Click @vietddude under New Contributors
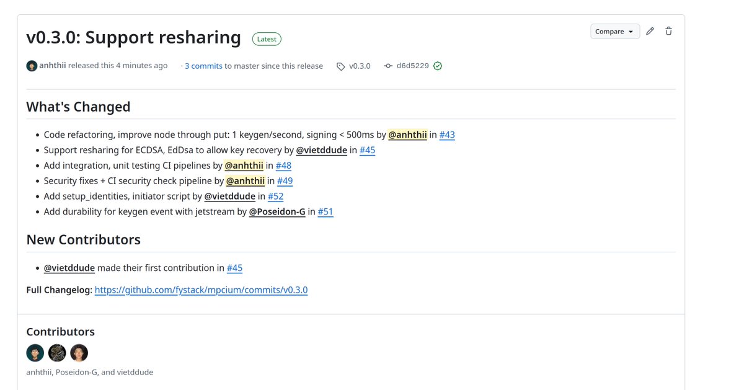This screenshot has height=390, width=744. tap(69, 268)
